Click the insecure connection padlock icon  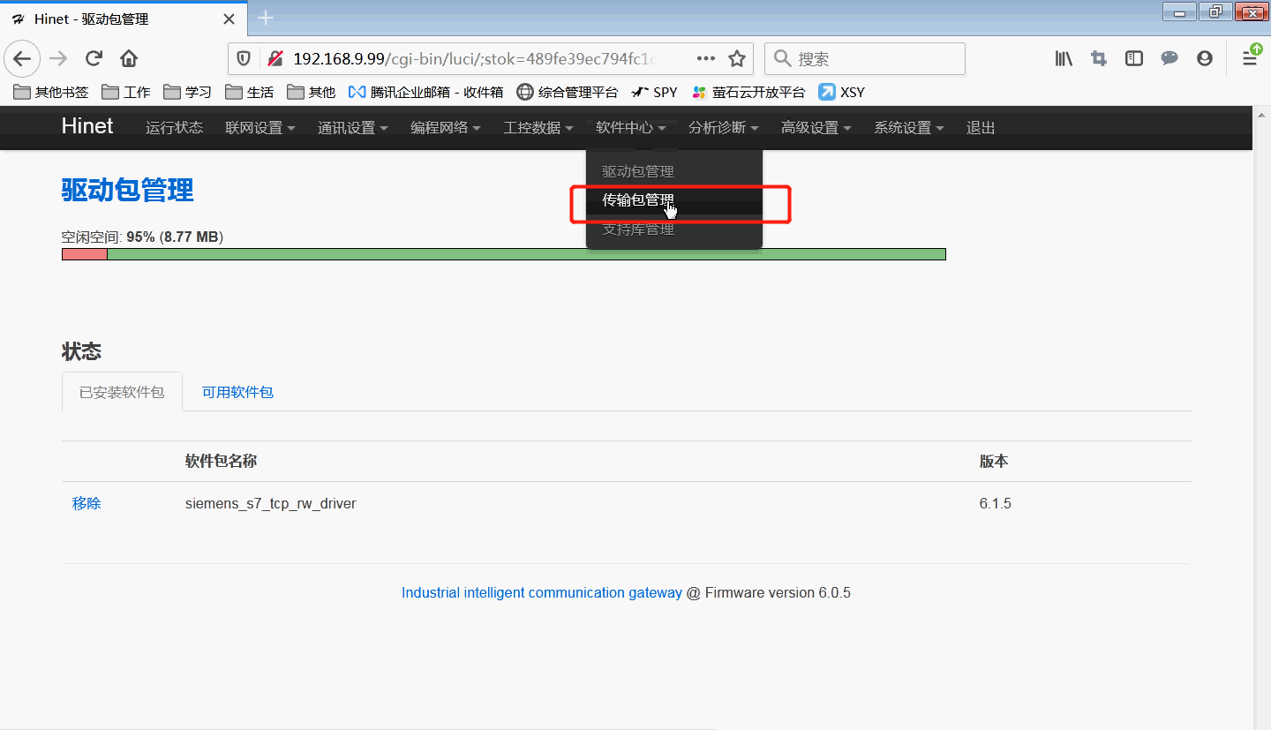click(x=275, y=59)
